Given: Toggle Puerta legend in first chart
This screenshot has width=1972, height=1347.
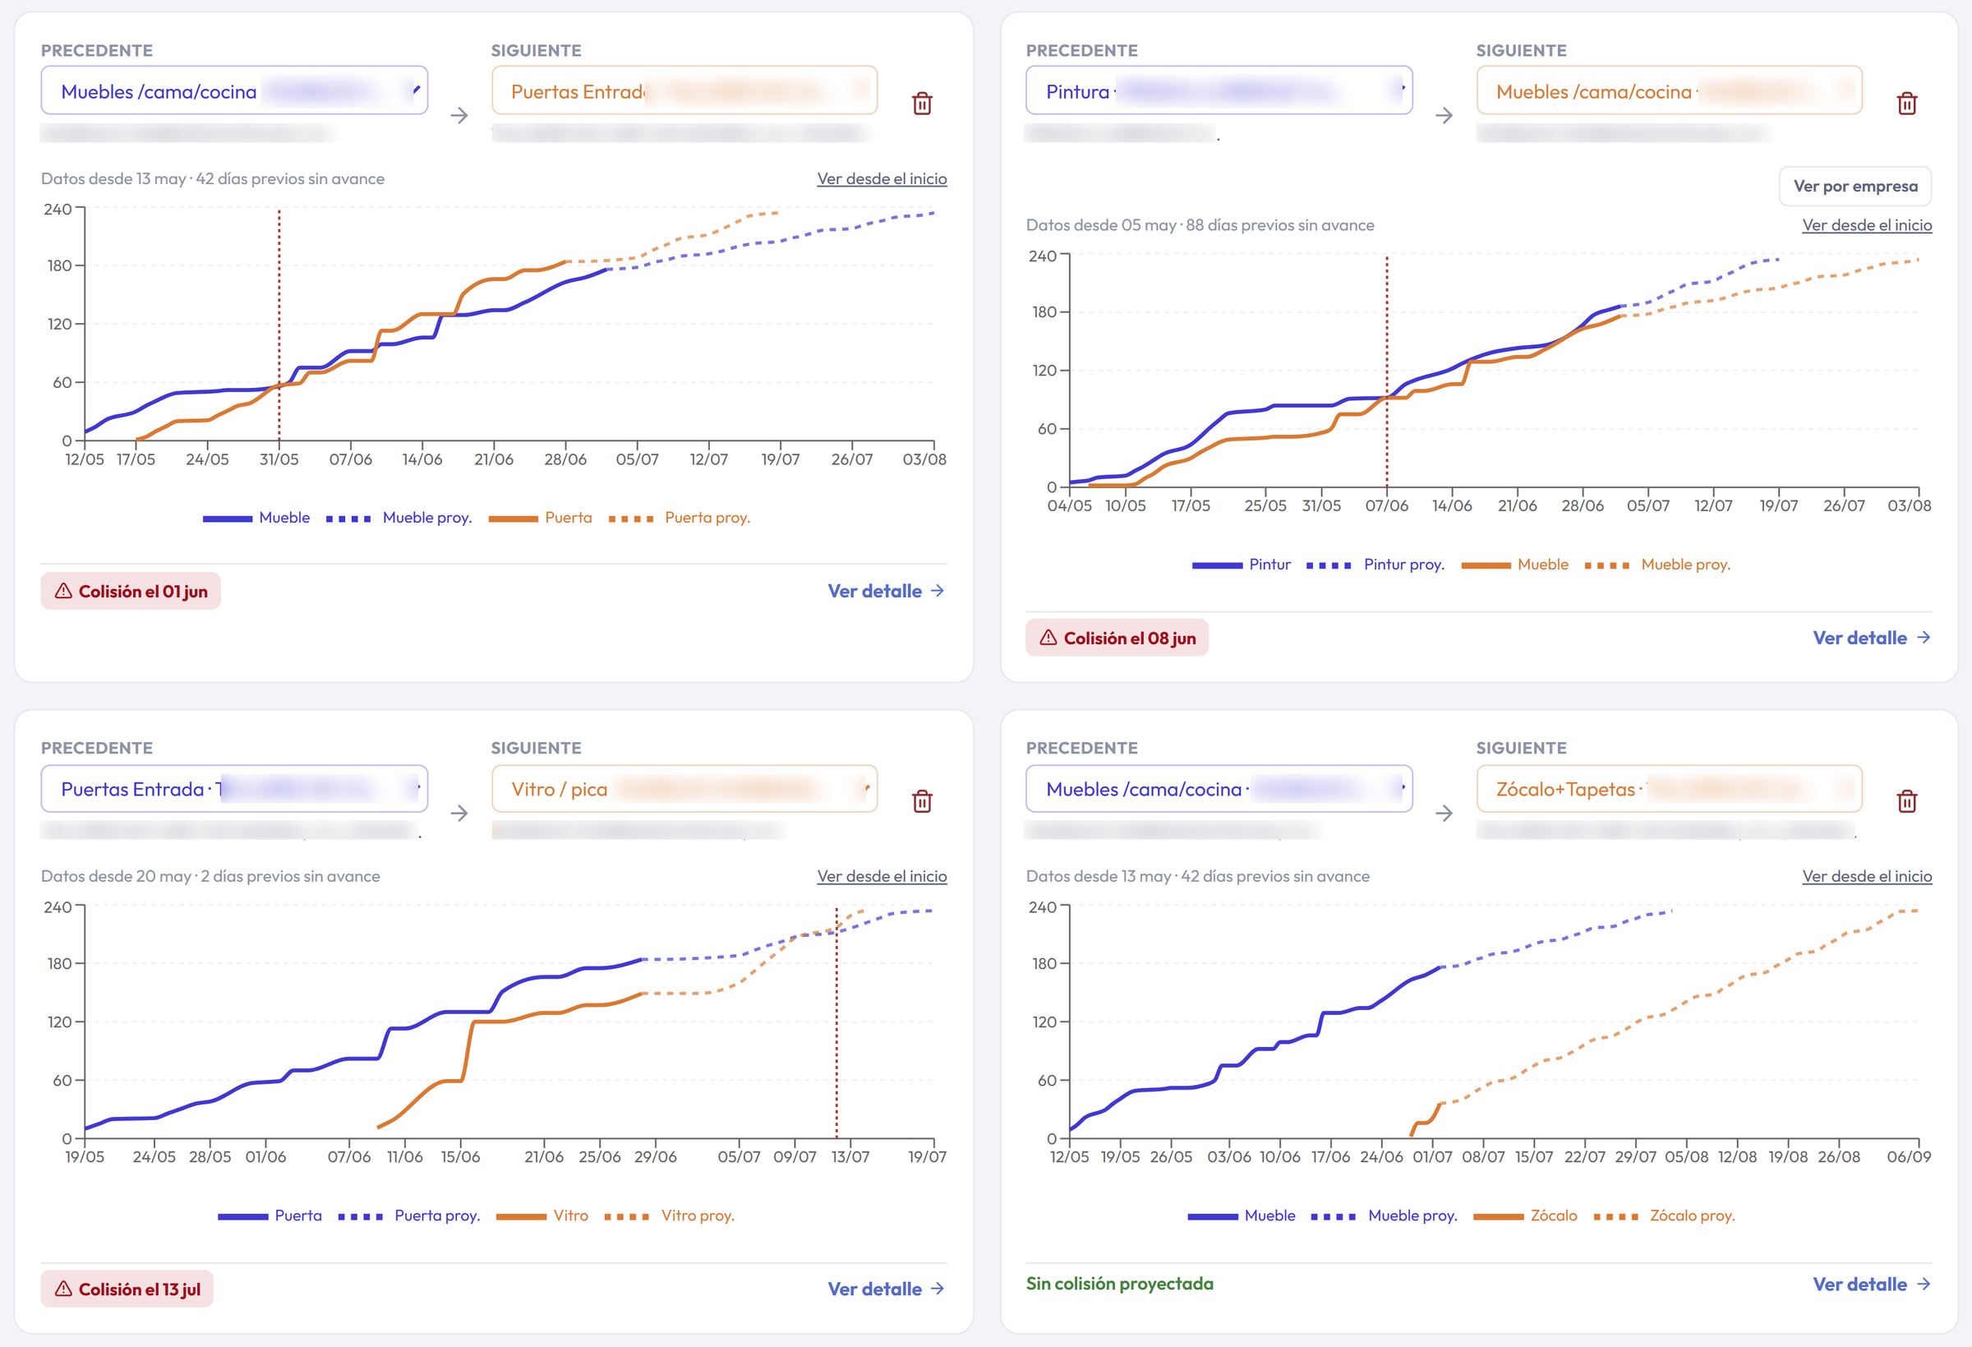Looking at the screenshot, I should click(541, 518).
